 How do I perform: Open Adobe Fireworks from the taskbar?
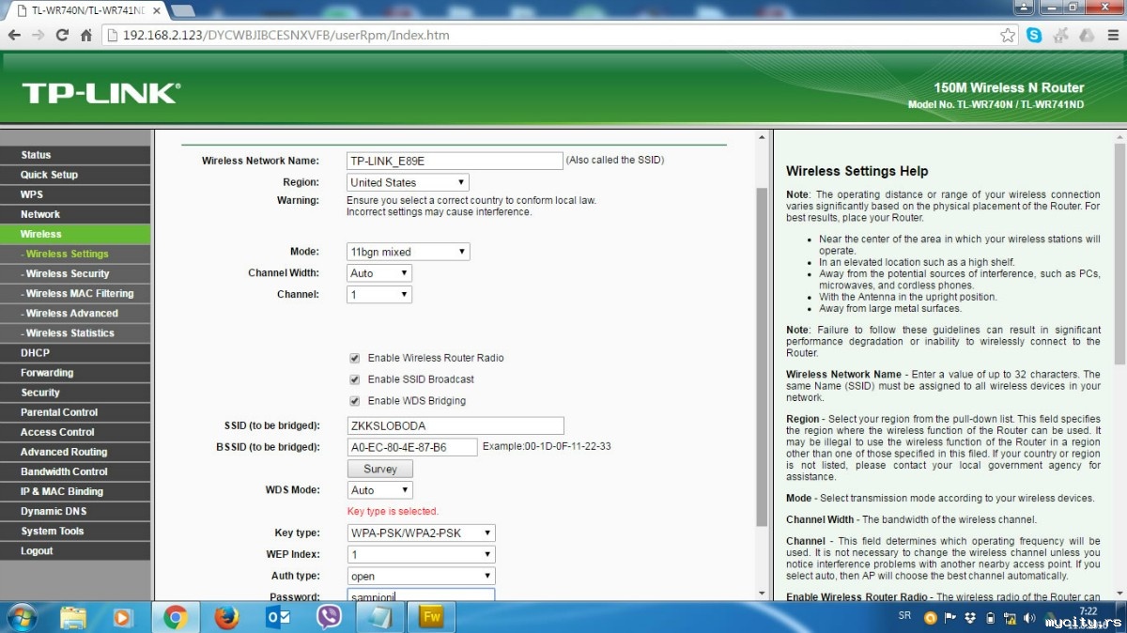[x=431, y=617]
